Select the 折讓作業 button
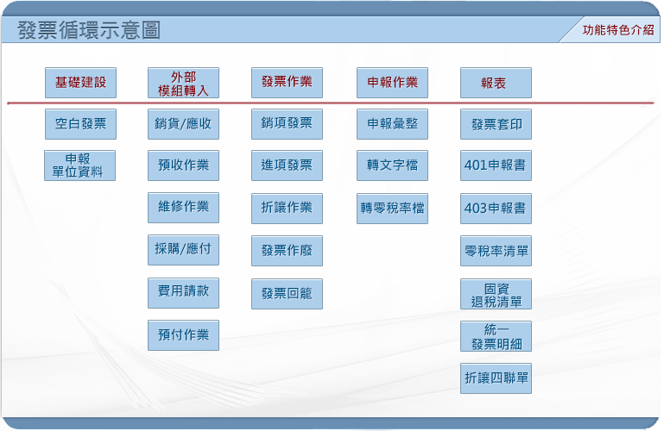Screen dimensions: 664x431 click(287, 209)
